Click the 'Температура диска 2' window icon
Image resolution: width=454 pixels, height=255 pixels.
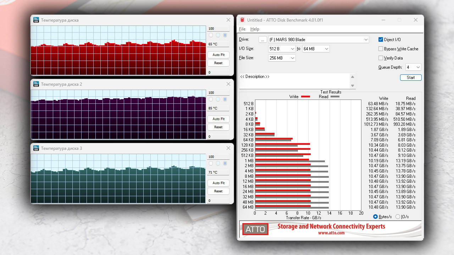click(x=36, y=84)
